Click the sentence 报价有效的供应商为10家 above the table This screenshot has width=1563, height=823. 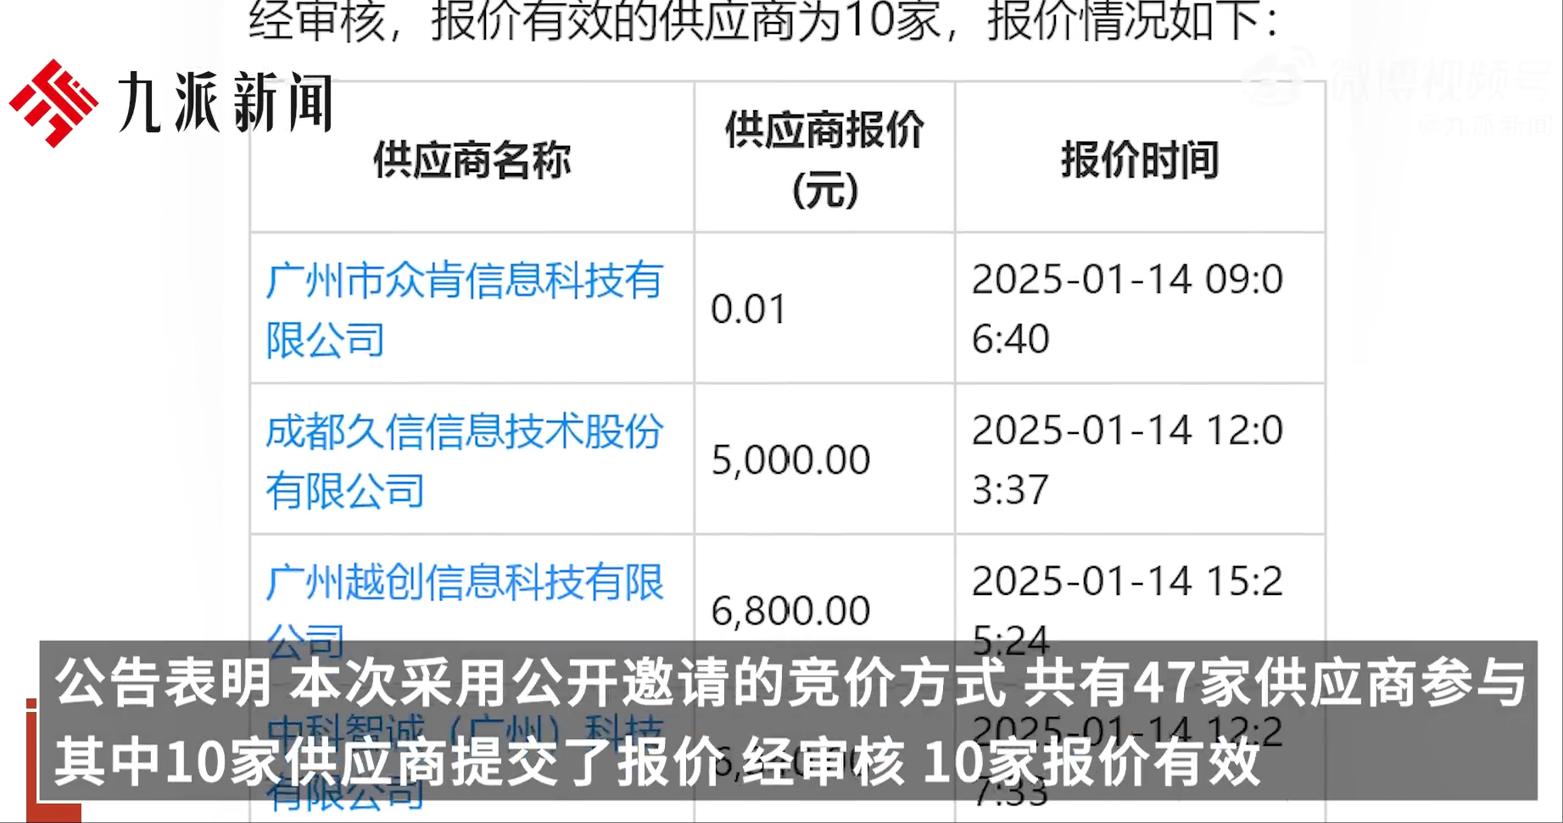(686, 21)
